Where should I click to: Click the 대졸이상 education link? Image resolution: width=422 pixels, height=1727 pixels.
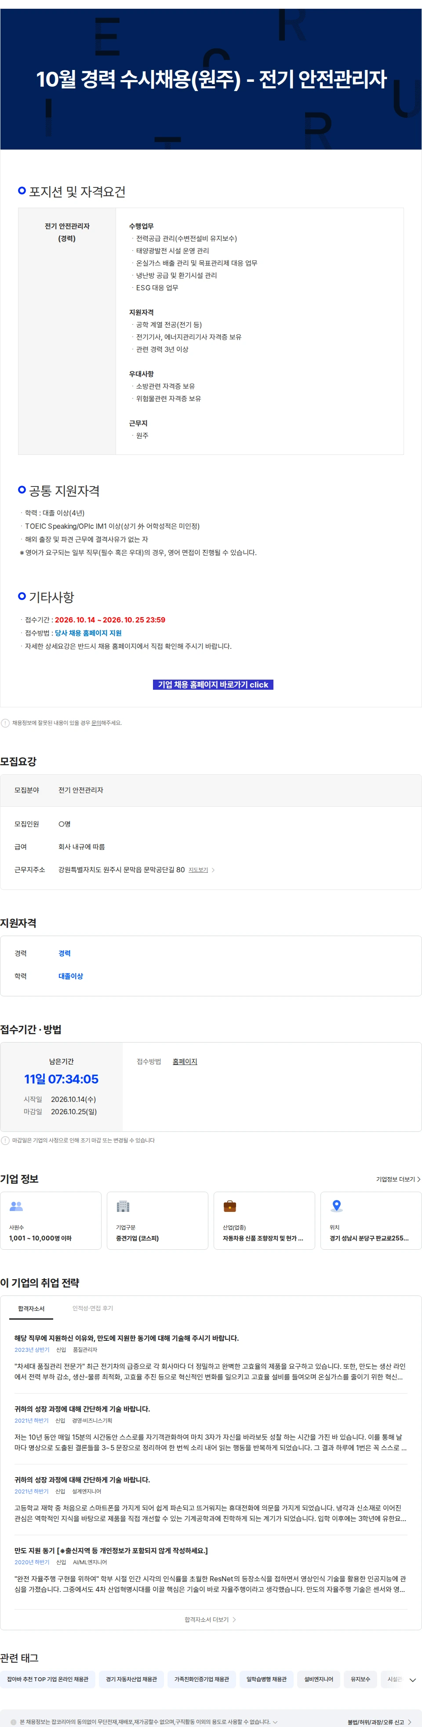(70, 976)
